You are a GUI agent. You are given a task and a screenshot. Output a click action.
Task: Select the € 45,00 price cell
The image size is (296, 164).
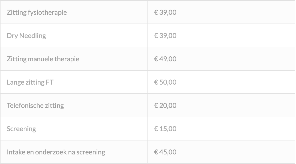(165, 152)
